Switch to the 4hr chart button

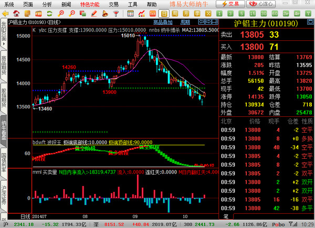click(x=297, y=14)
